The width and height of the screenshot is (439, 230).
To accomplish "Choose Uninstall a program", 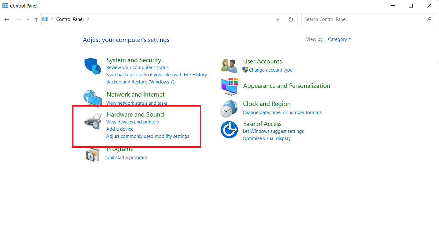I will (127, 157).
